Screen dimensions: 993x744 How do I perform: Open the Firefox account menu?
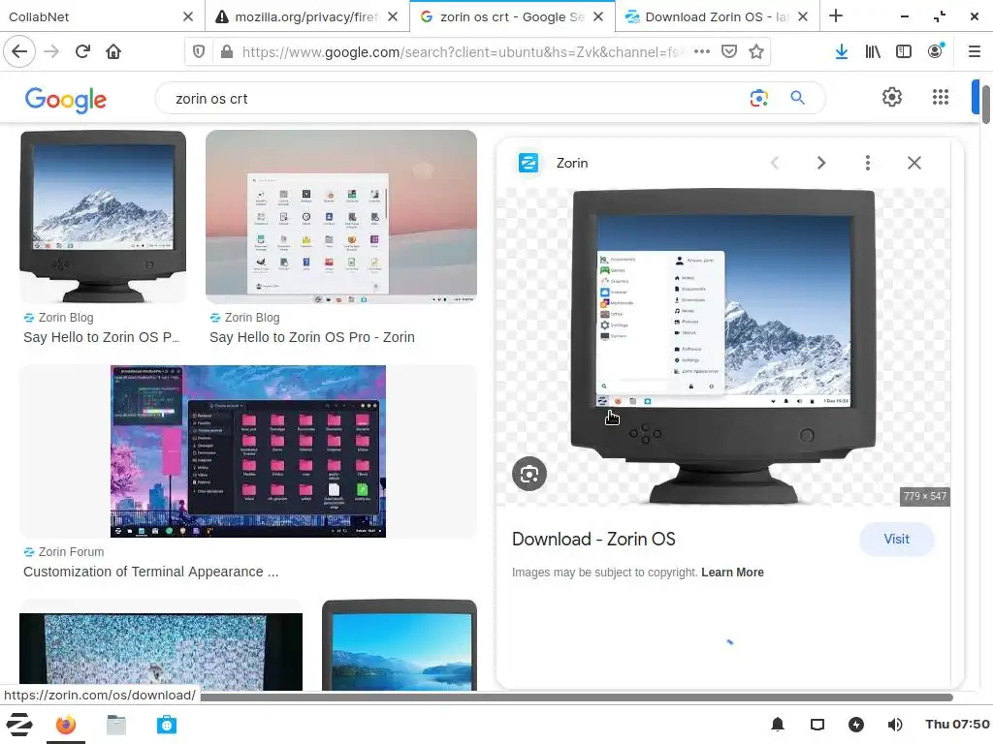(x=936, y=51)
